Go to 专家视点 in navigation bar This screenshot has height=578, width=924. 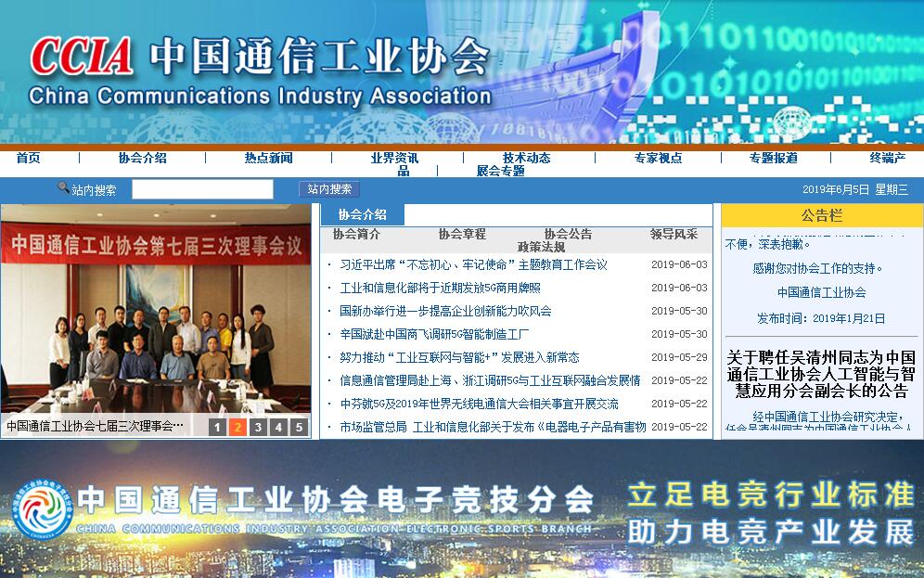(x=658, y=158)
